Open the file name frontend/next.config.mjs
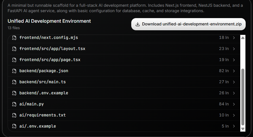 tap(49, 38)
